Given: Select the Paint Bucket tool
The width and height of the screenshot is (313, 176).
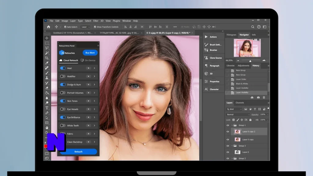Looking at the screenshot, I should (47, 93).
